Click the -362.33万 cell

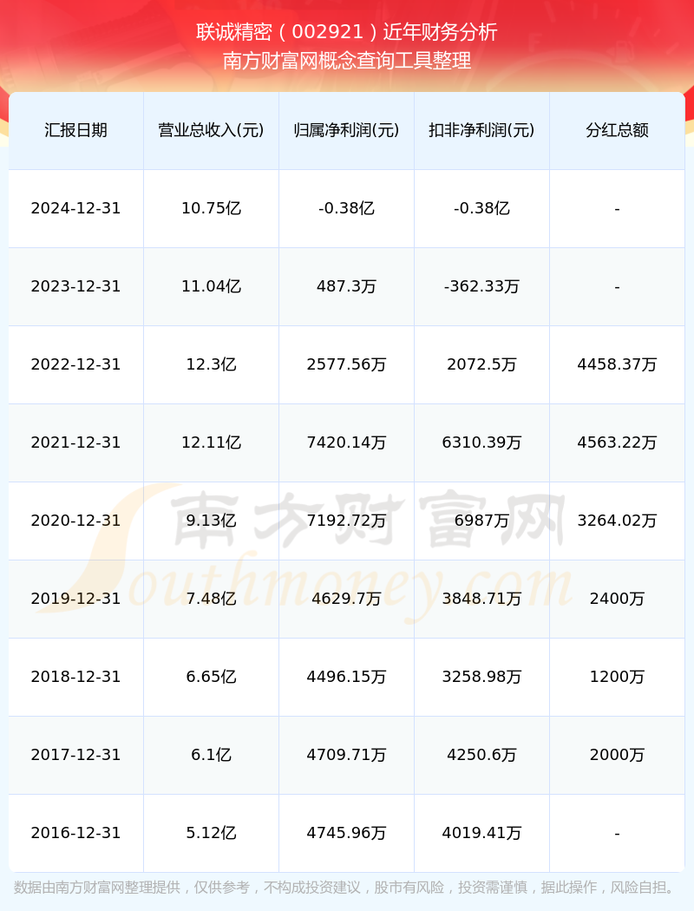481,286
